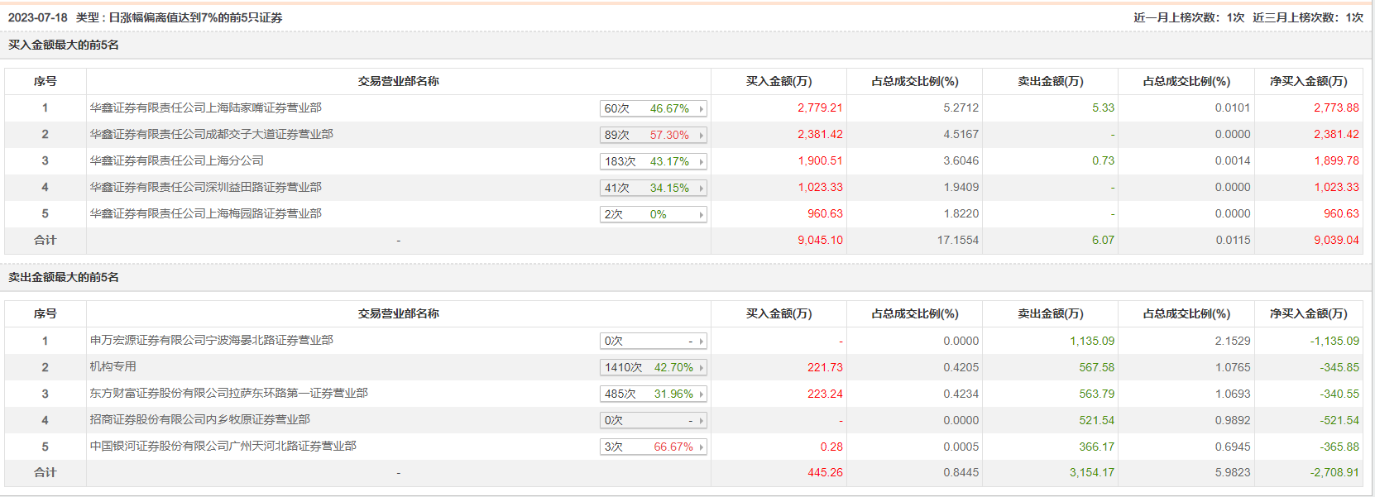This screenshot has width=1375, height=497.
Task: Click 净买入金额(万) header in buy table
Action: (x=1308, y=81)
